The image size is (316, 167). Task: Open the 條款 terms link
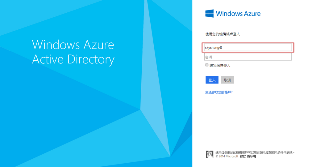click(243, 156)
